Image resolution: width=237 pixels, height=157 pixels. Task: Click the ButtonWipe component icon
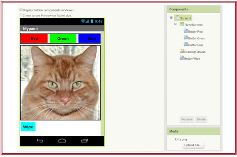click(182, 58)
